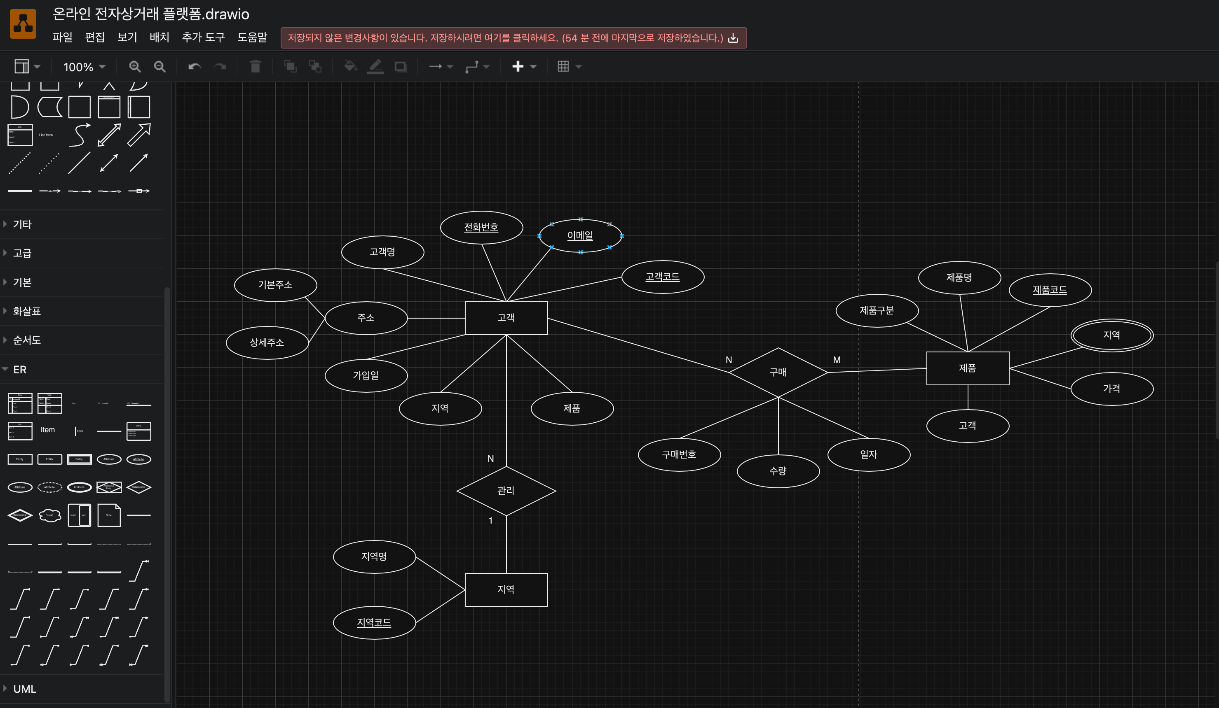Open the zoom level 100% dropdown
Screen dimensions: 1219x708
point(84,67)
